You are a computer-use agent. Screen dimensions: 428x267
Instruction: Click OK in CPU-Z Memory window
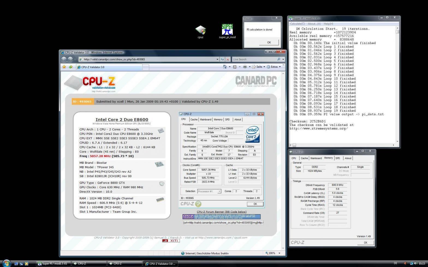[365, 242]
